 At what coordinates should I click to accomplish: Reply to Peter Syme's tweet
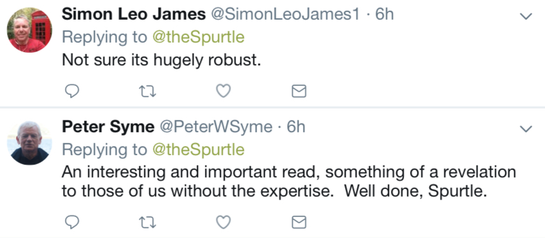pyautogui.click(x=72, y=222)
